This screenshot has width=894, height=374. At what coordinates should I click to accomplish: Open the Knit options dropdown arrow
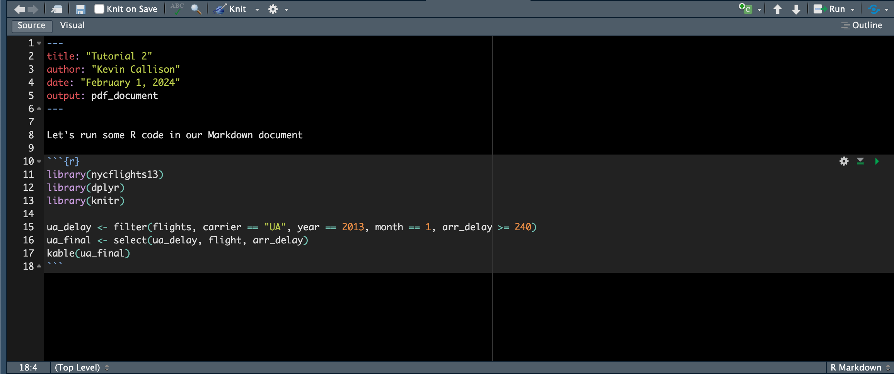click(257, 10)
